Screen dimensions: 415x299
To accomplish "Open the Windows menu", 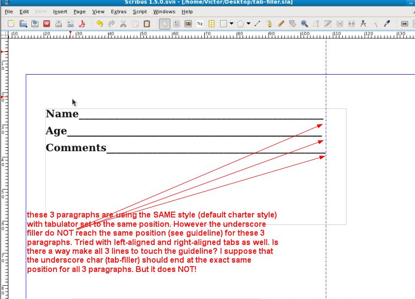I will pos(164,11).
